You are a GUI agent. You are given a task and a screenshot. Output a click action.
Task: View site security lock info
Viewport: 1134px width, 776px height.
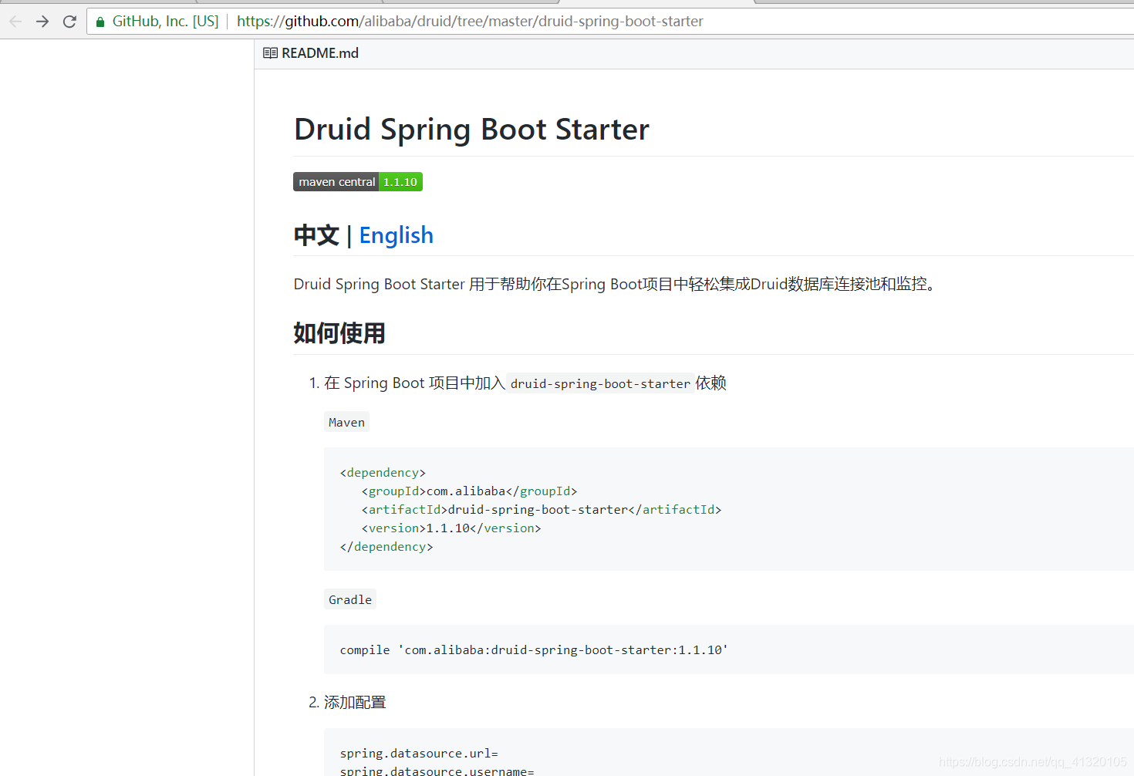(x=100, y=22)
